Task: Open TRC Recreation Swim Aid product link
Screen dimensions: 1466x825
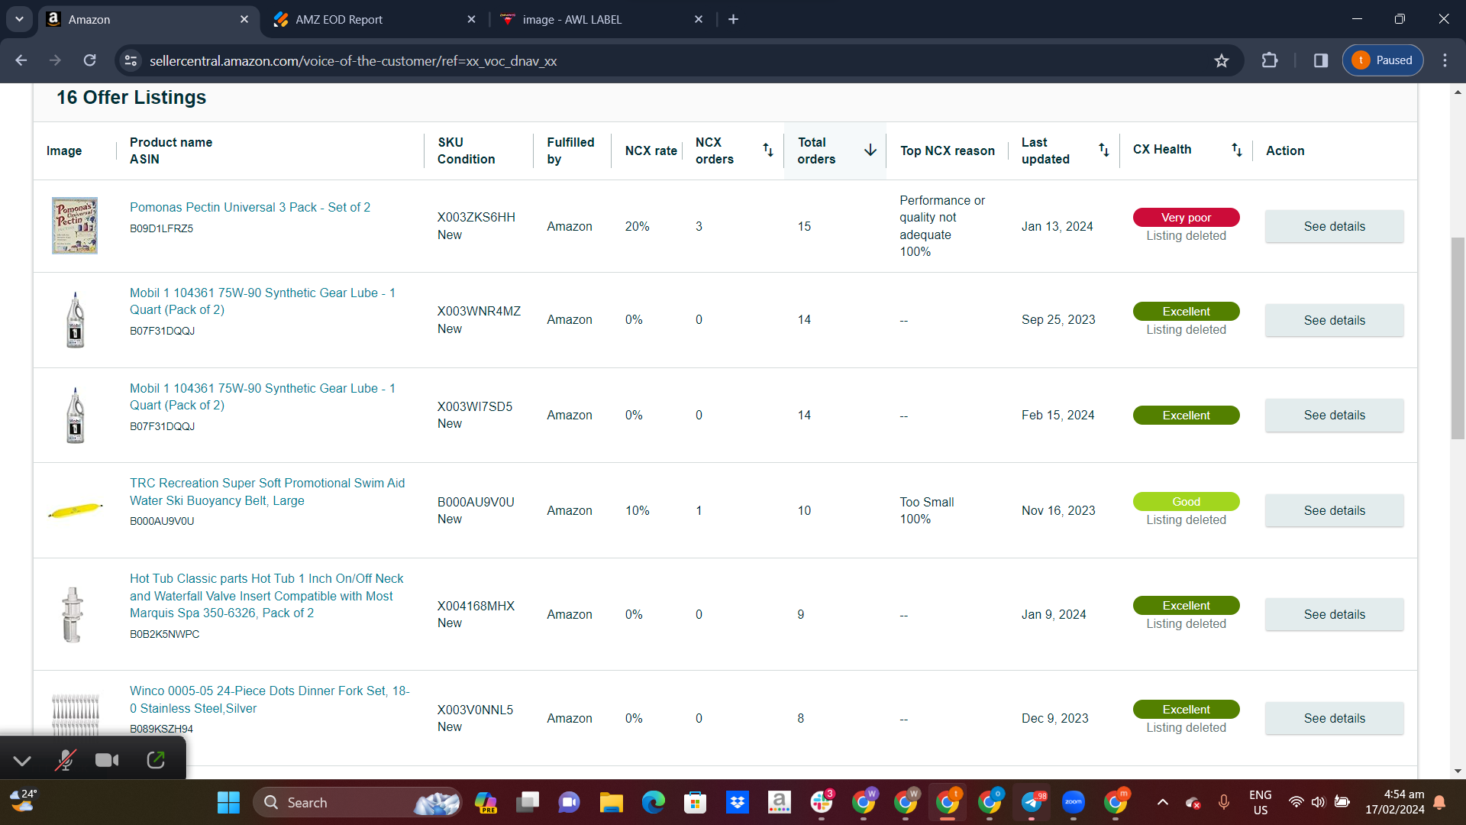Action: pos(267,492)
